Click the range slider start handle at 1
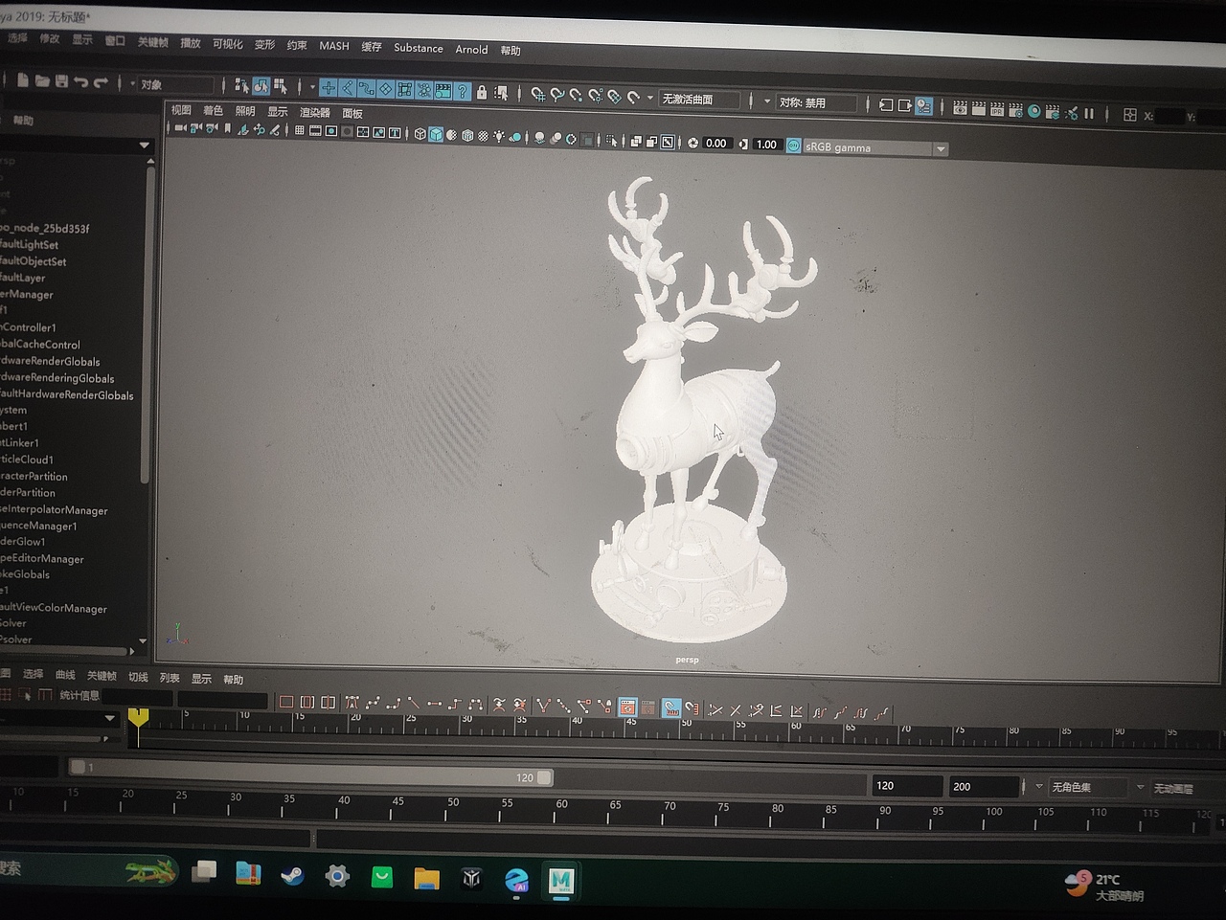1226x920 pixels. (x=78, y=767)
